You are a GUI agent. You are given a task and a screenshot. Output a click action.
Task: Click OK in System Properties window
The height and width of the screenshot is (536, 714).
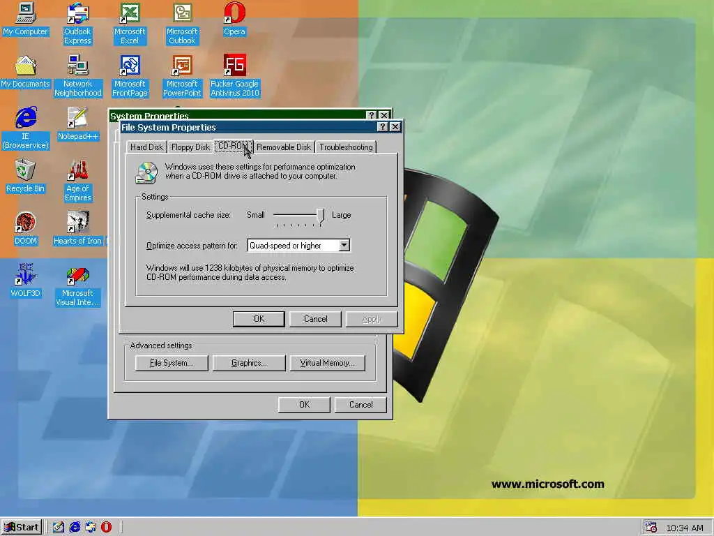(304, 405)
